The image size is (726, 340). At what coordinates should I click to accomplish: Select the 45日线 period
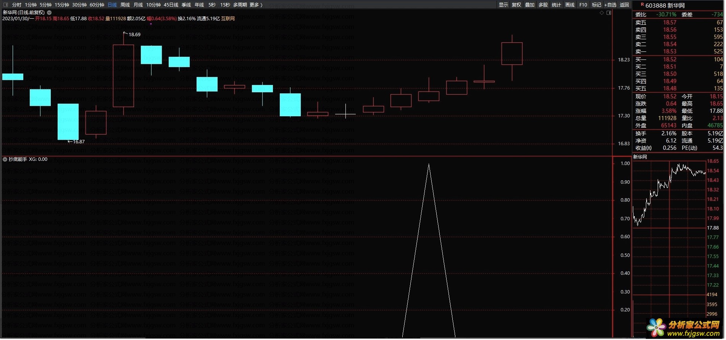coord(171,5)
